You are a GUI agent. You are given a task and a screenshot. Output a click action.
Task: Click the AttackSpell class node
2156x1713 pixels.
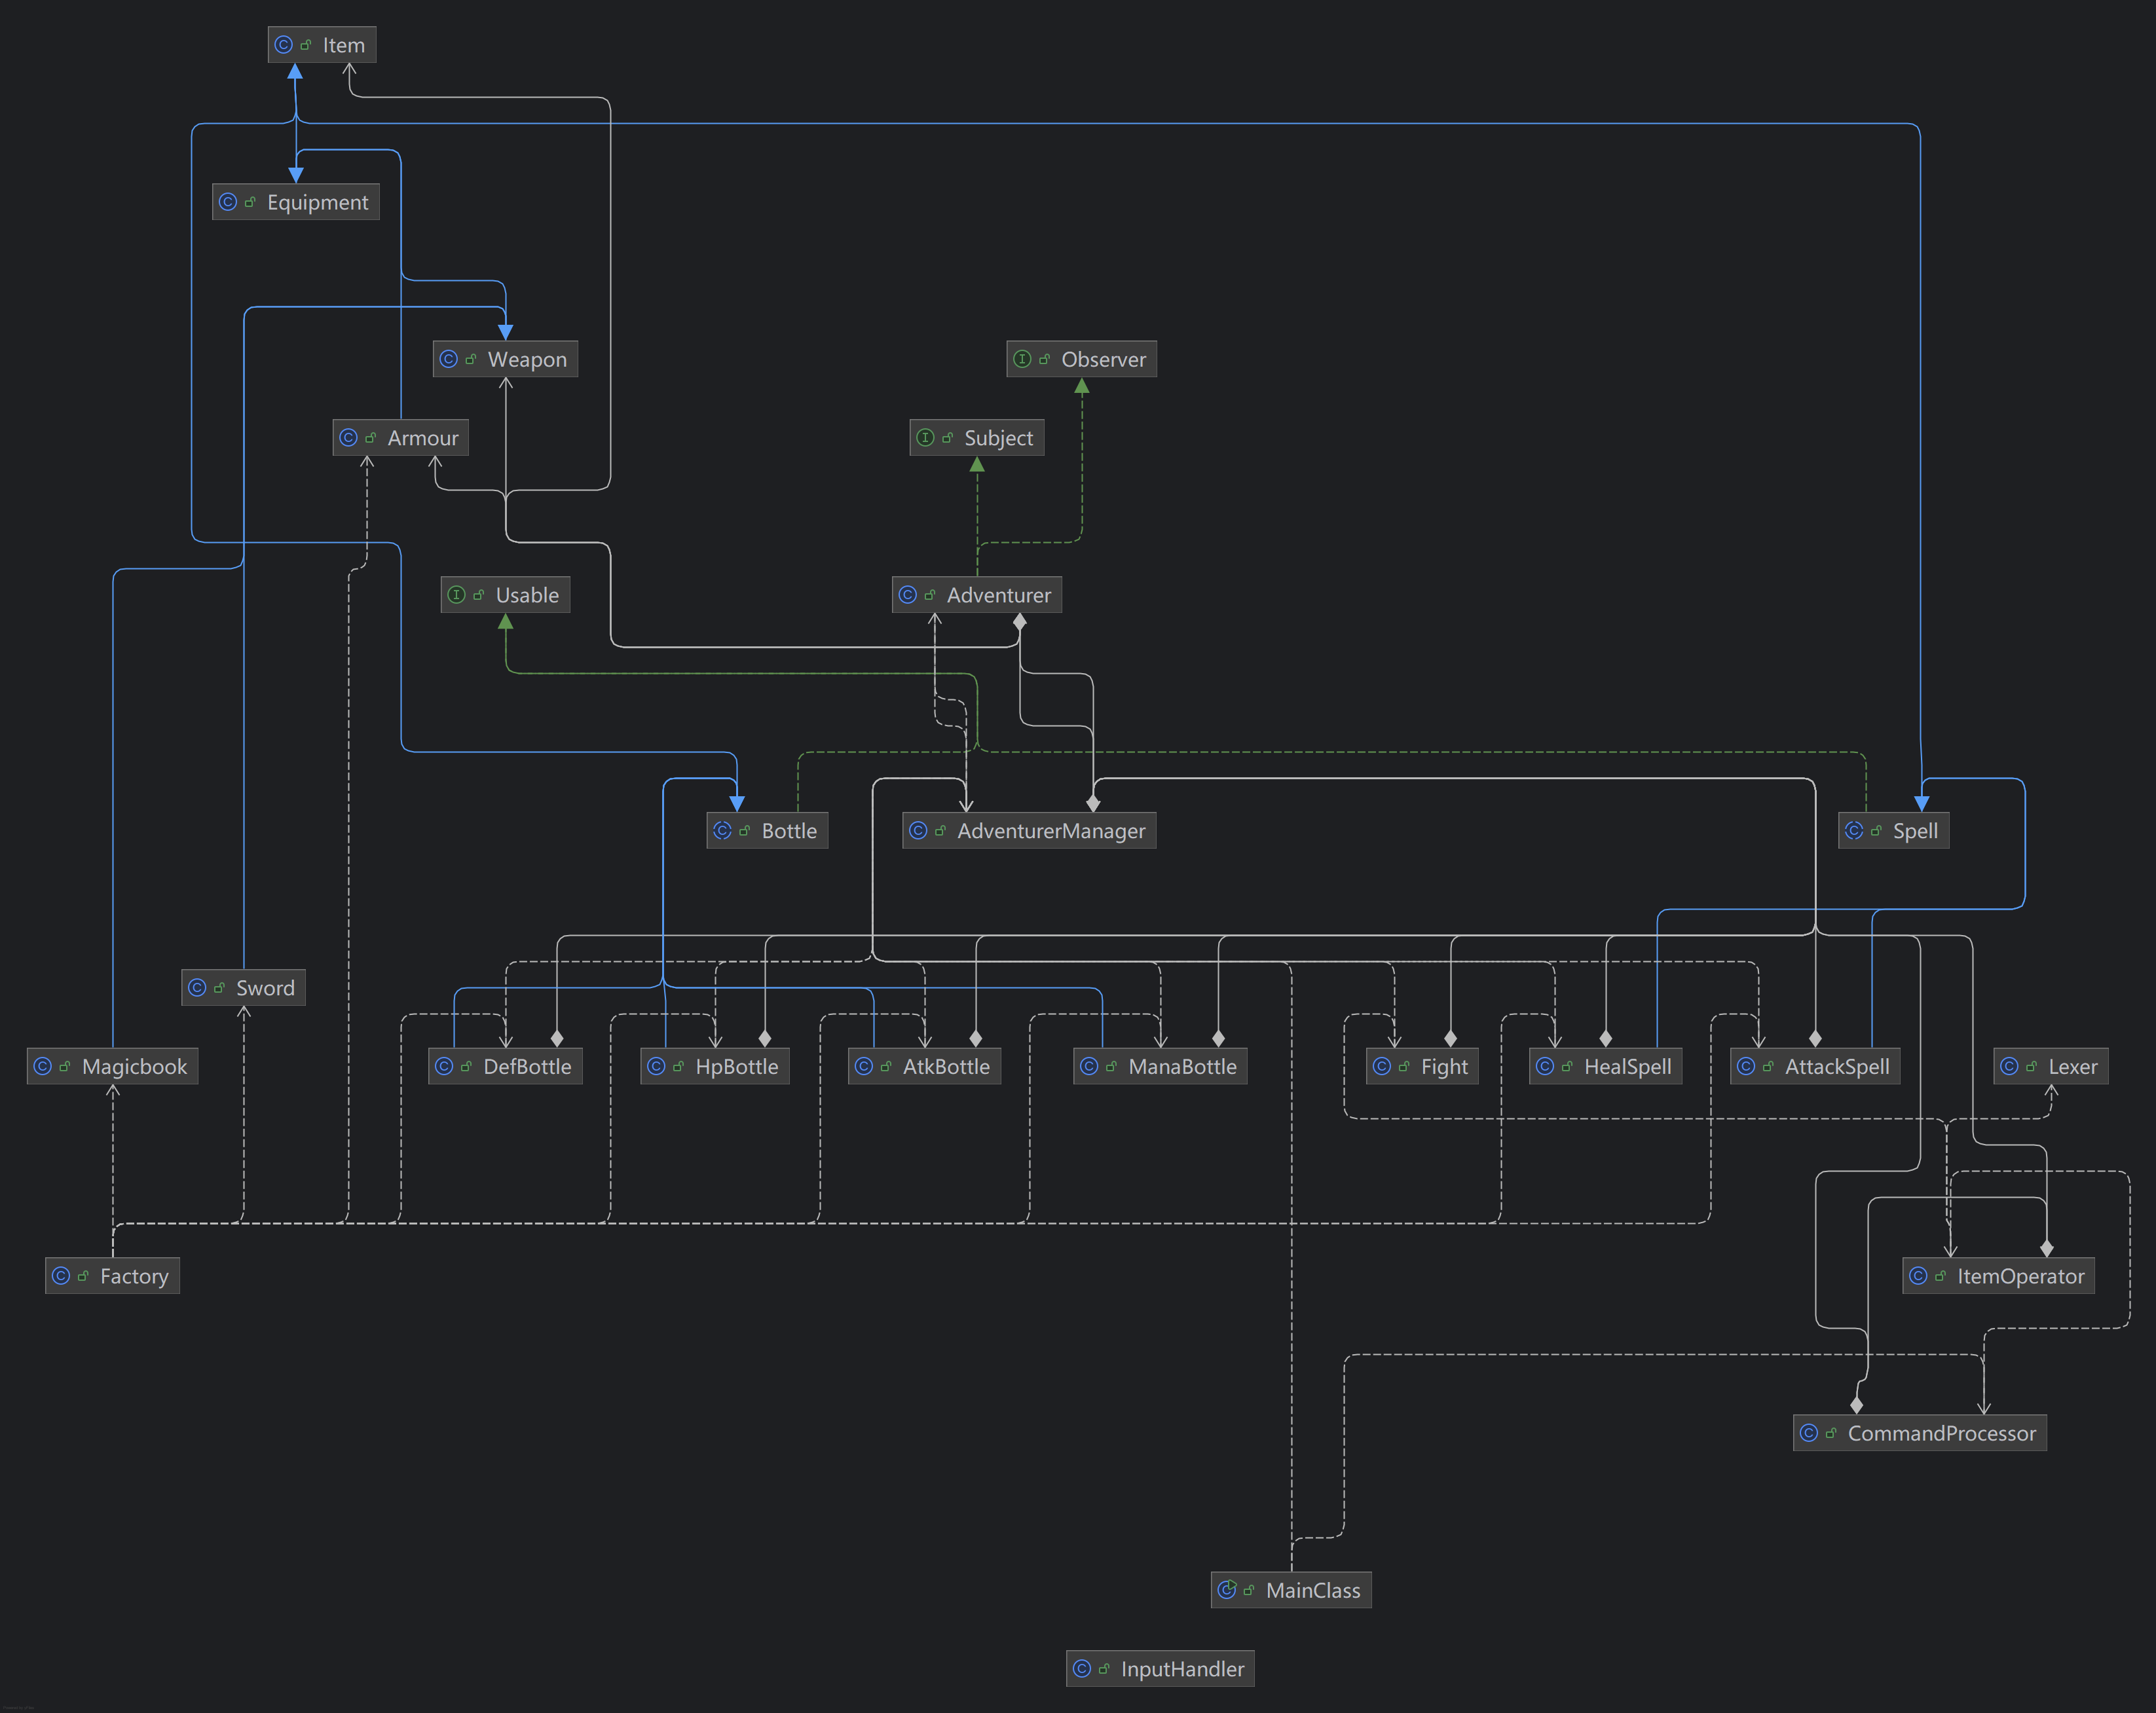point(1815,1066)
